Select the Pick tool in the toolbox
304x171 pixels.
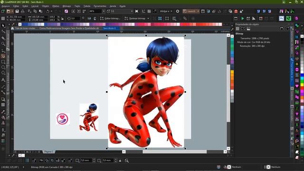3,25
